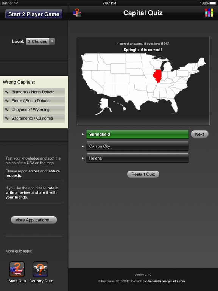Open More Applications
The width and height of the screenshot is (218, 291).
coord(34,220)
